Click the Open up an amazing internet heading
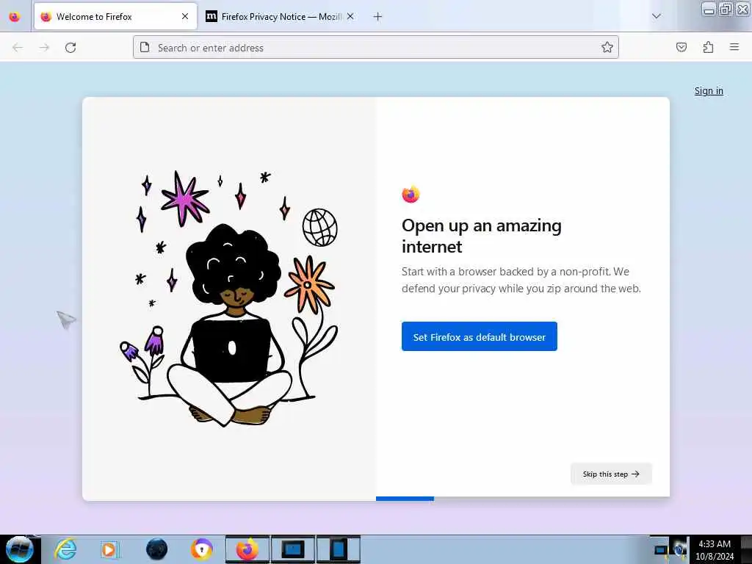The height and width of the screenshot is (564, 752). coord(482,236)
